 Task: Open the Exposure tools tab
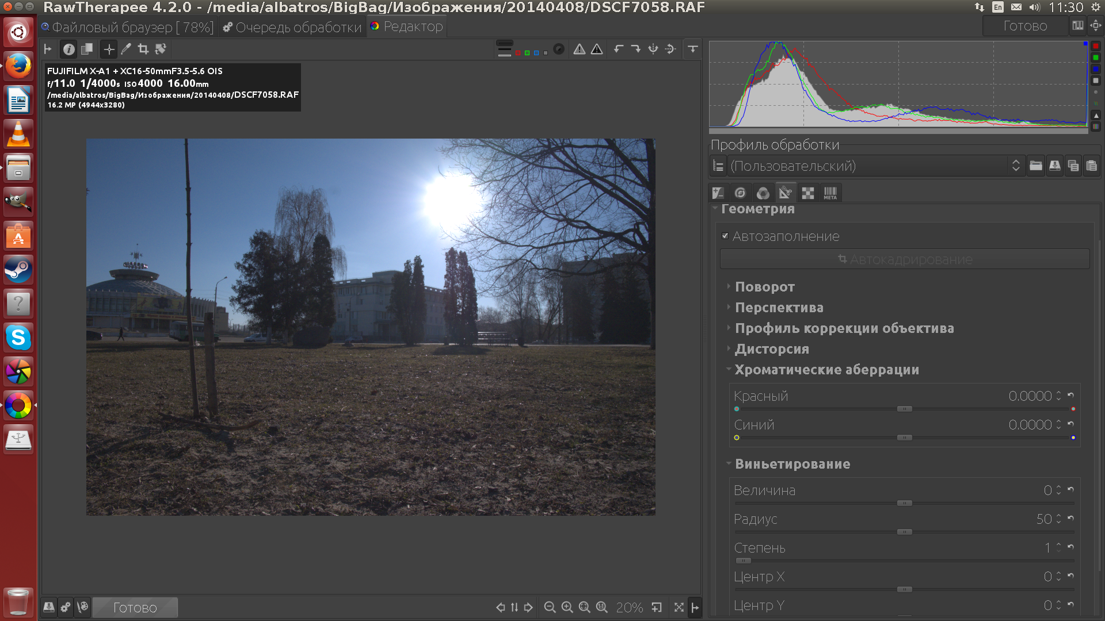(x=718, y=193)
